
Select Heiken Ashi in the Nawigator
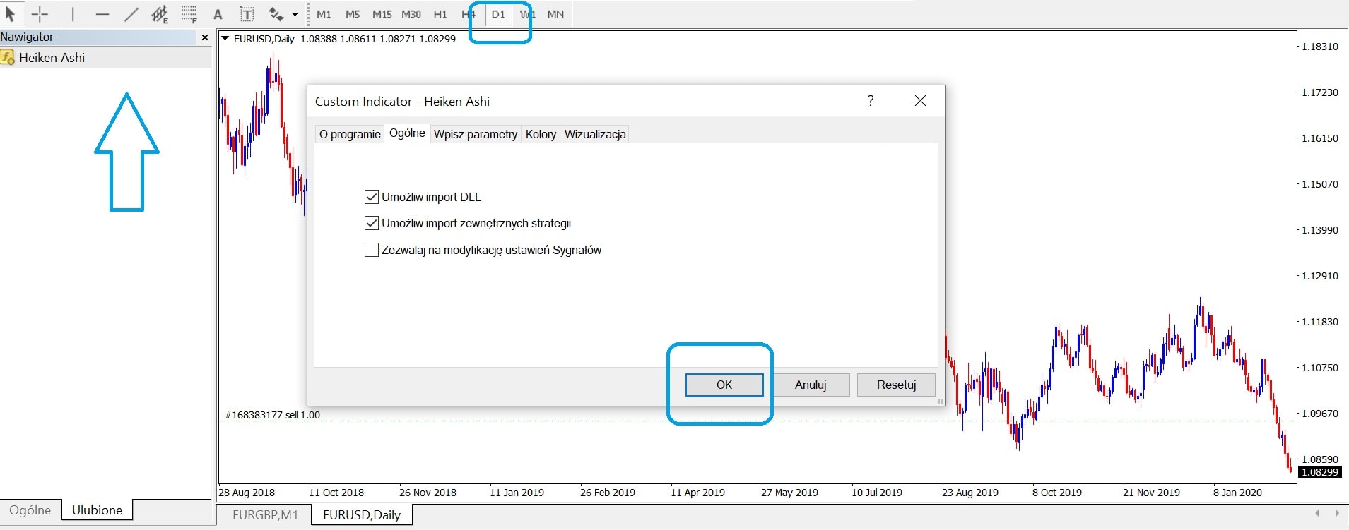(52, 58)
